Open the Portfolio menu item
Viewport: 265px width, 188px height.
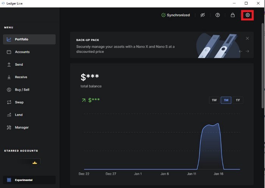[29, 39]
